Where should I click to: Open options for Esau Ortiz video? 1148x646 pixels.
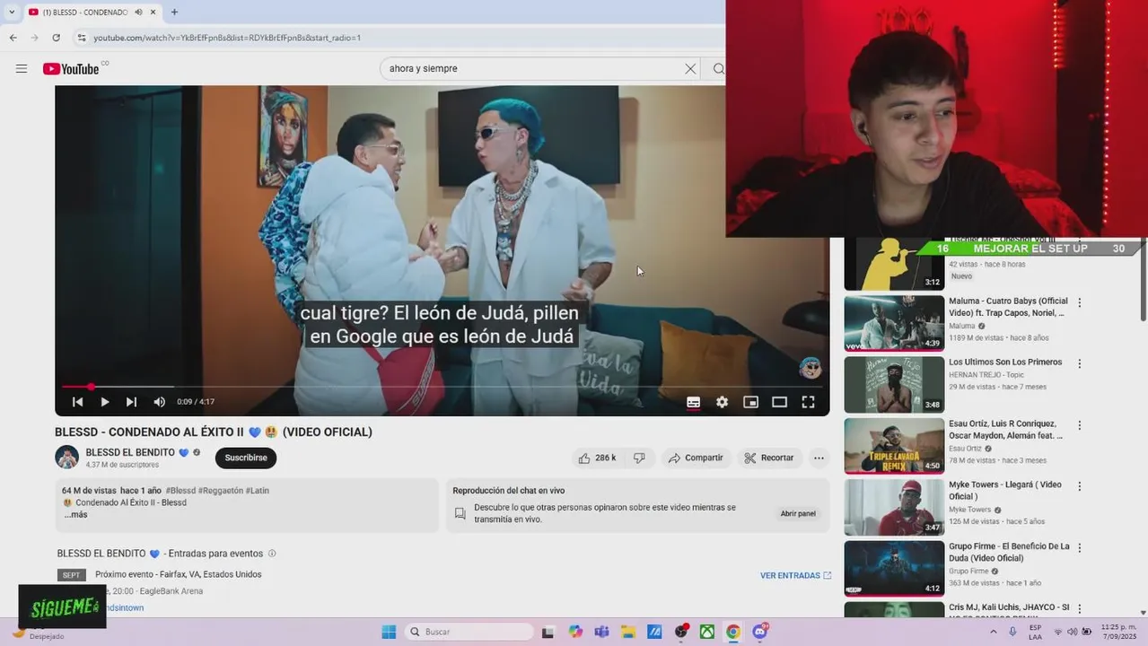(1080, 425)
